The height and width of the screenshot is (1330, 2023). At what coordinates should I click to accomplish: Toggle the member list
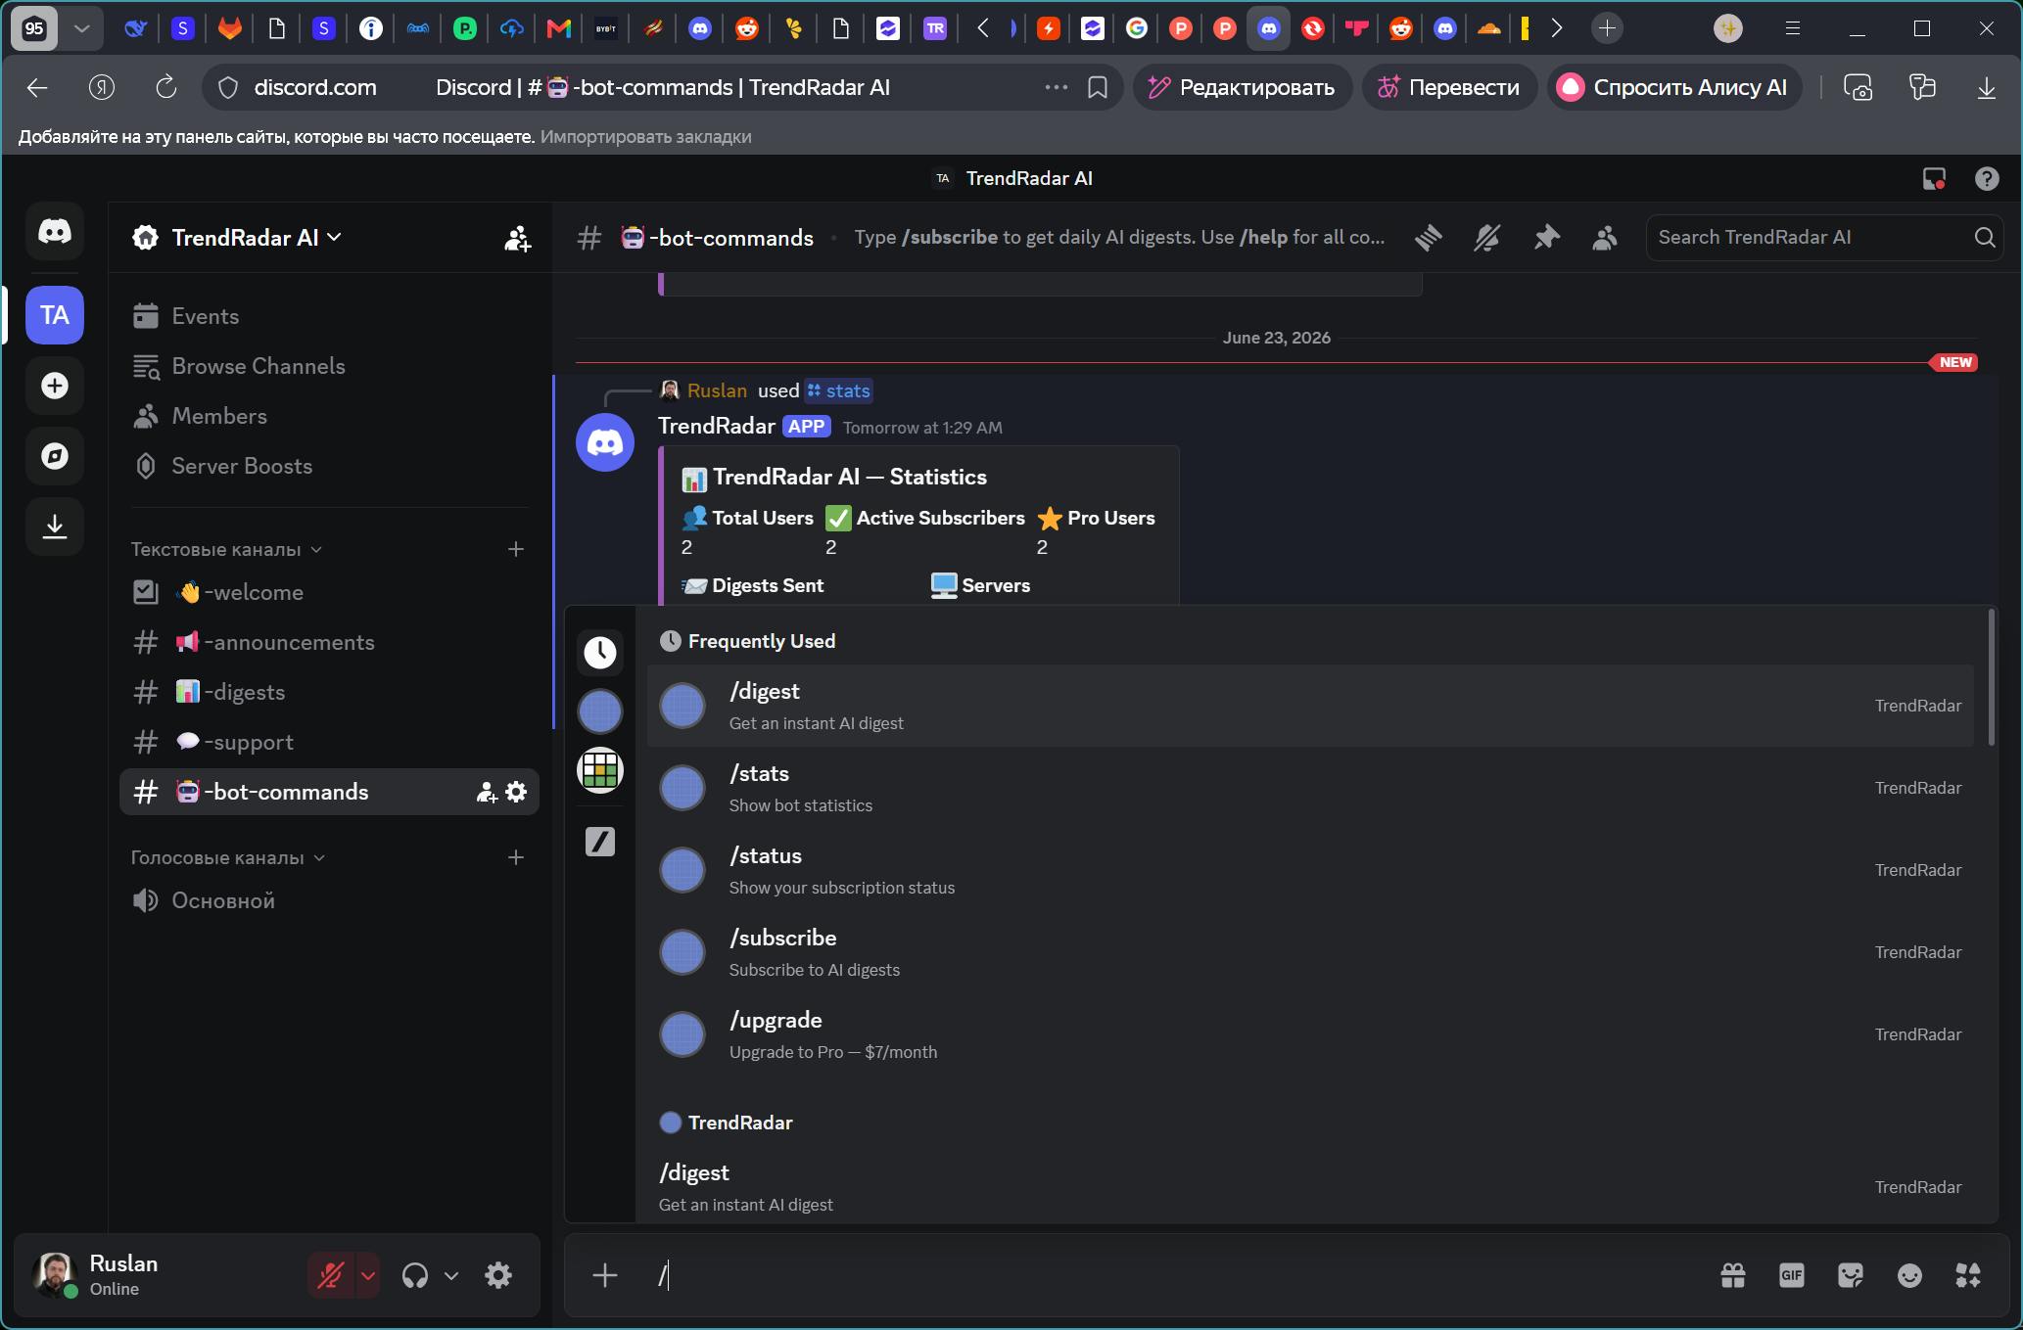[x=1605, y=238]
